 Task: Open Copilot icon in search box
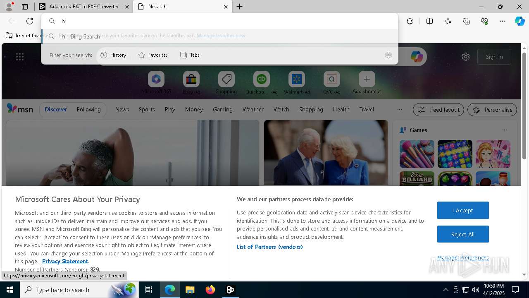pos(417,57)
